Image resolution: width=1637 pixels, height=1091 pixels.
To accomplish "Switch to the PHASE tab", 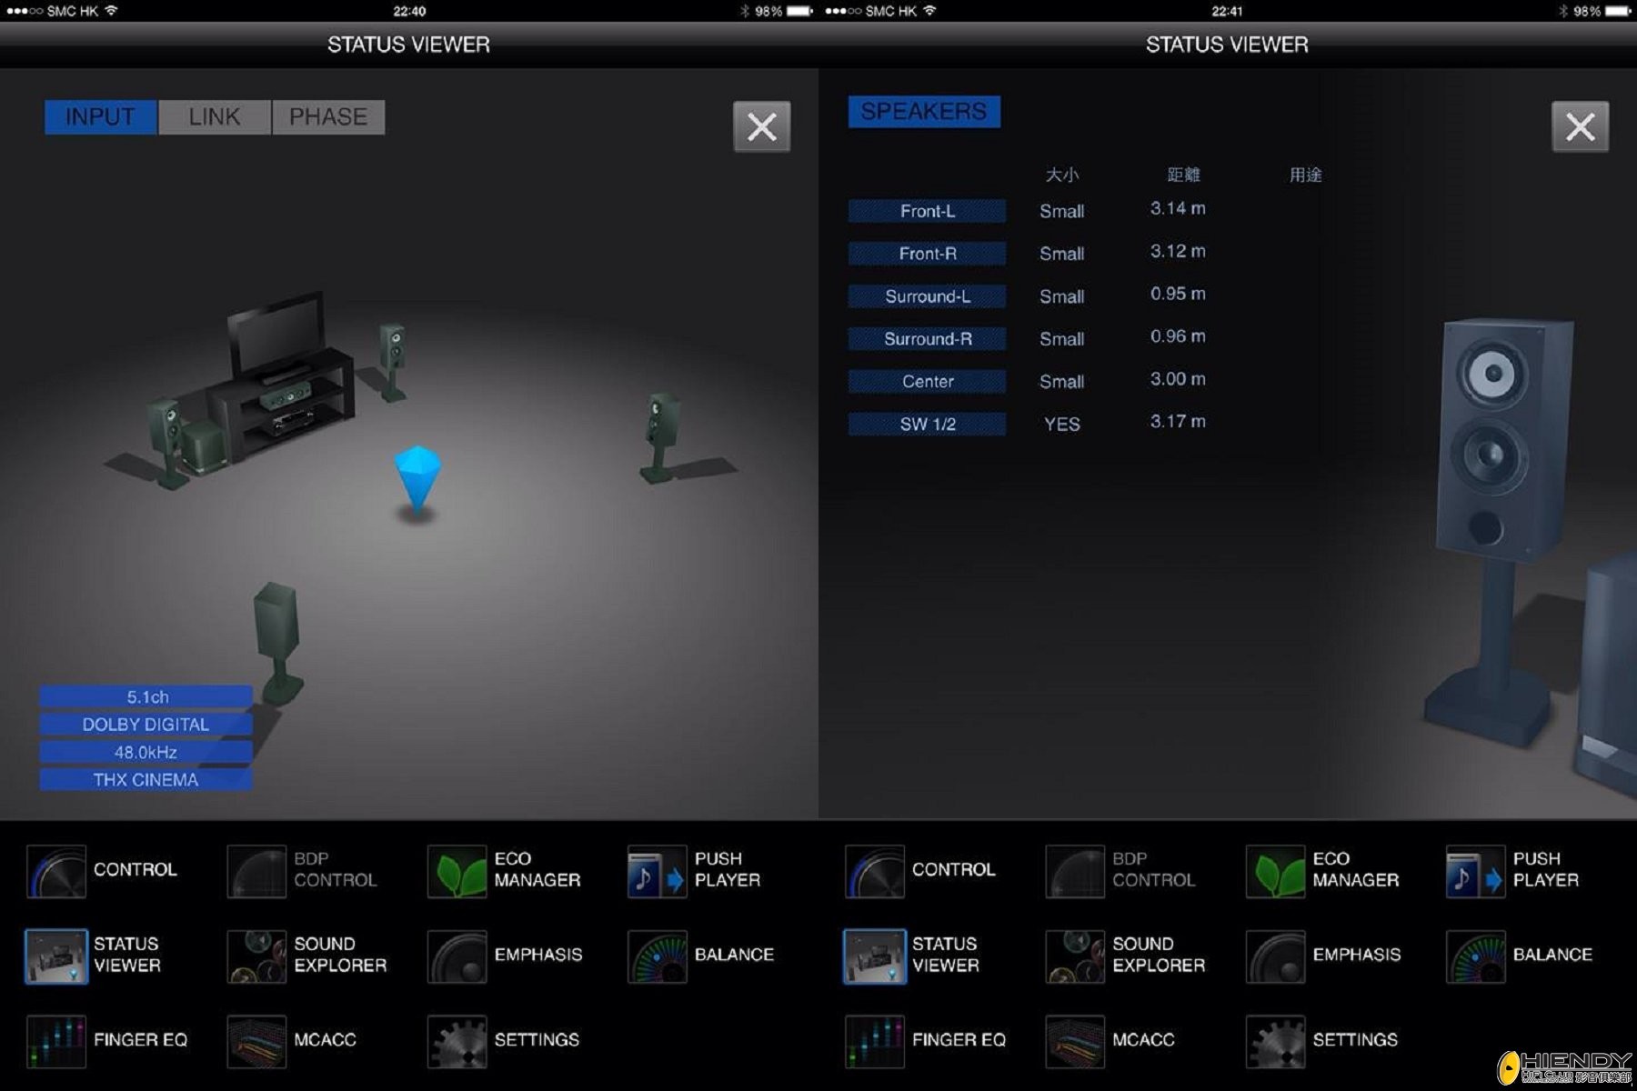I will (328, 117).
